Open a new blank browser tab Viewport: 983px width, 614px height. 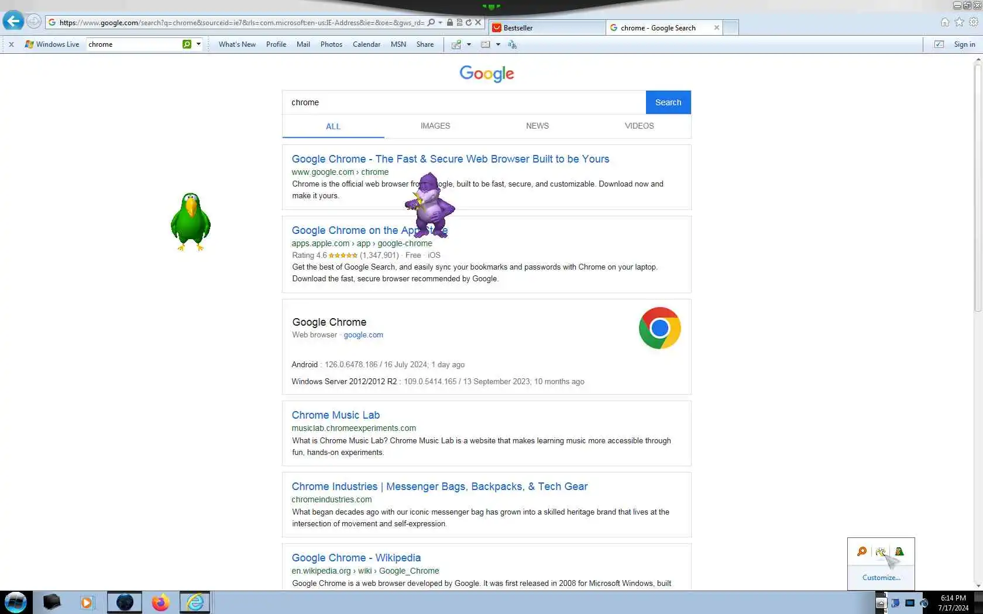coord(731,27)
